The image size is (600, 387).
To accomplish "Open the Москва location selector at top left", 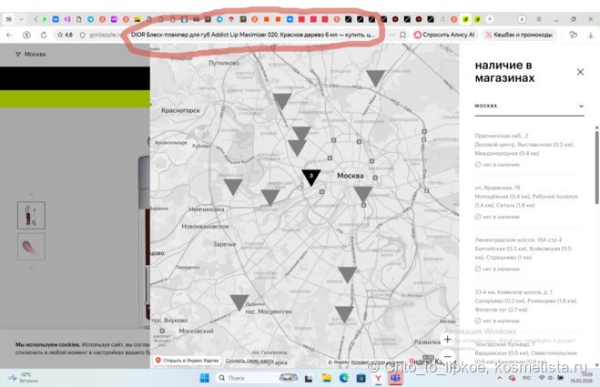I will (x=31, y=55).
